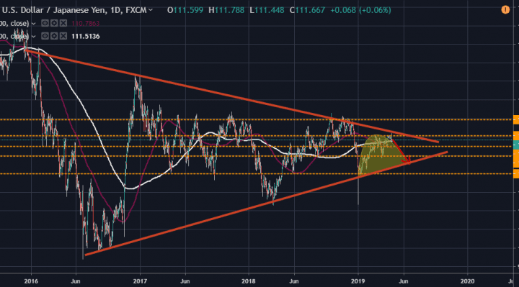Click the U.S. Dollar / Japanese Yen symbol title
This screenshot has width=519, height=287.
(54, 10)
